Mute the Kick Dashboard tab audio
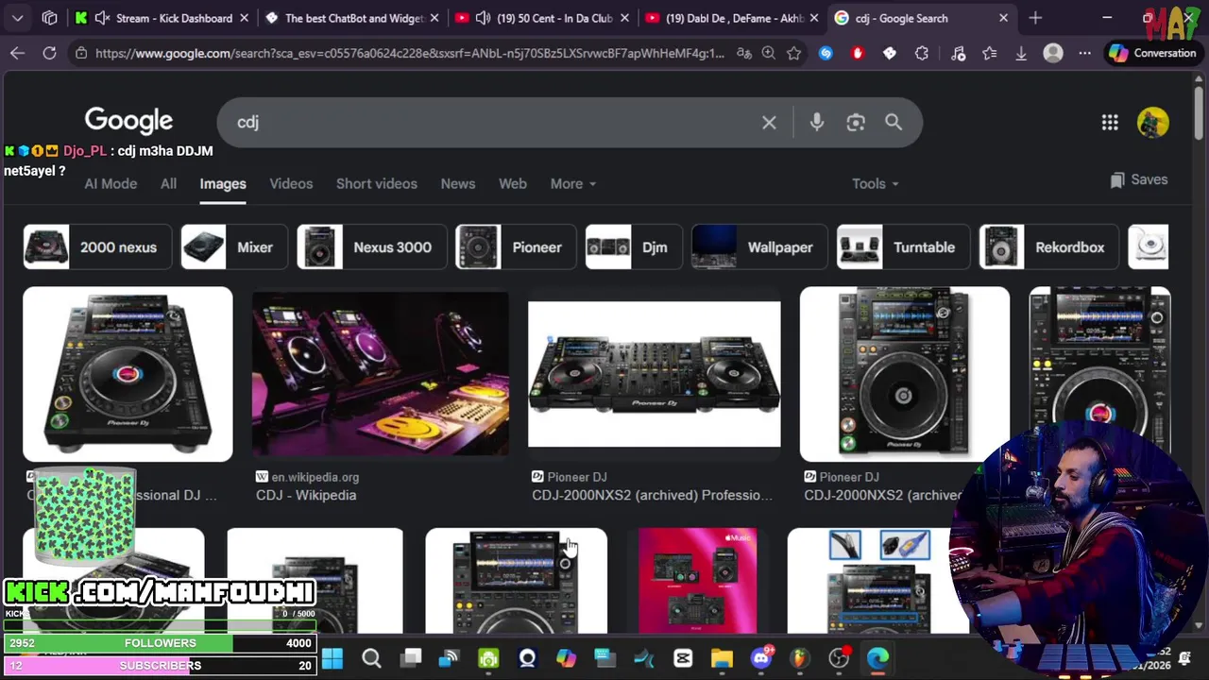Image resolution: width=1209 pixels, height=680 pixels. tap(102, 18)
